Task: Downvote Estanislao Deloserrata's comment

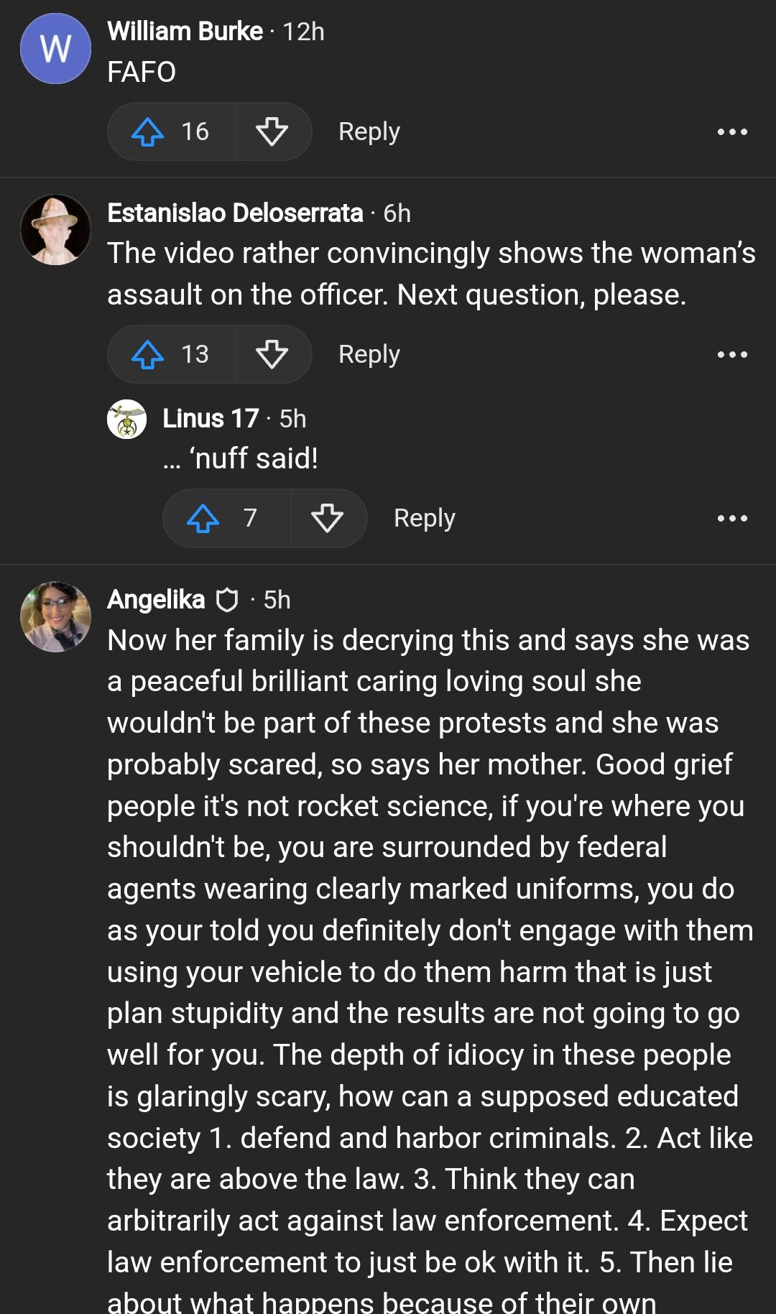Action: pyautogui.click(x=272, y=355)
